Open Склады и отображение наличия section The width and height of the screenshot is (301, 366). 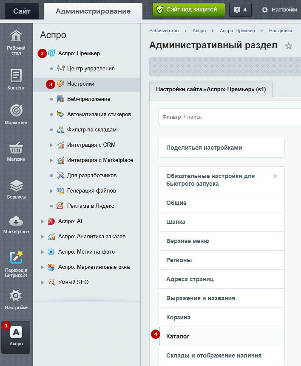pos(221,355)
